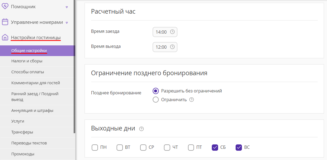Select the Ограничить radio option

(x=156, y=100)
